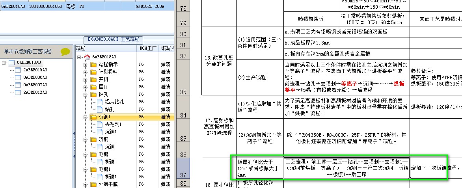Select the 钻孔 document under 钻孔 folder
The height and width of the screenshot is (188, 462).
coord(110,109)
